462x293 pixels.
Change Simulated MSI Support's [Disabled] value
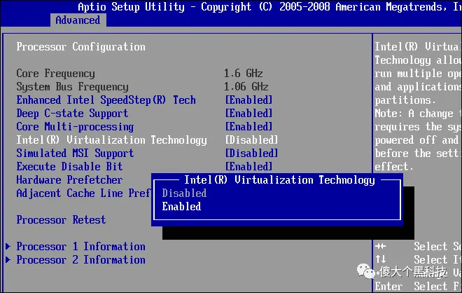251,153
